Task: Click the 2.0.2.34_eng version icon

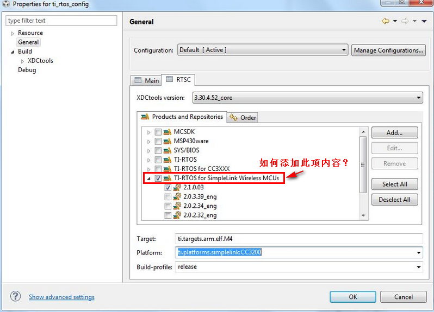Action: [177, 206]
